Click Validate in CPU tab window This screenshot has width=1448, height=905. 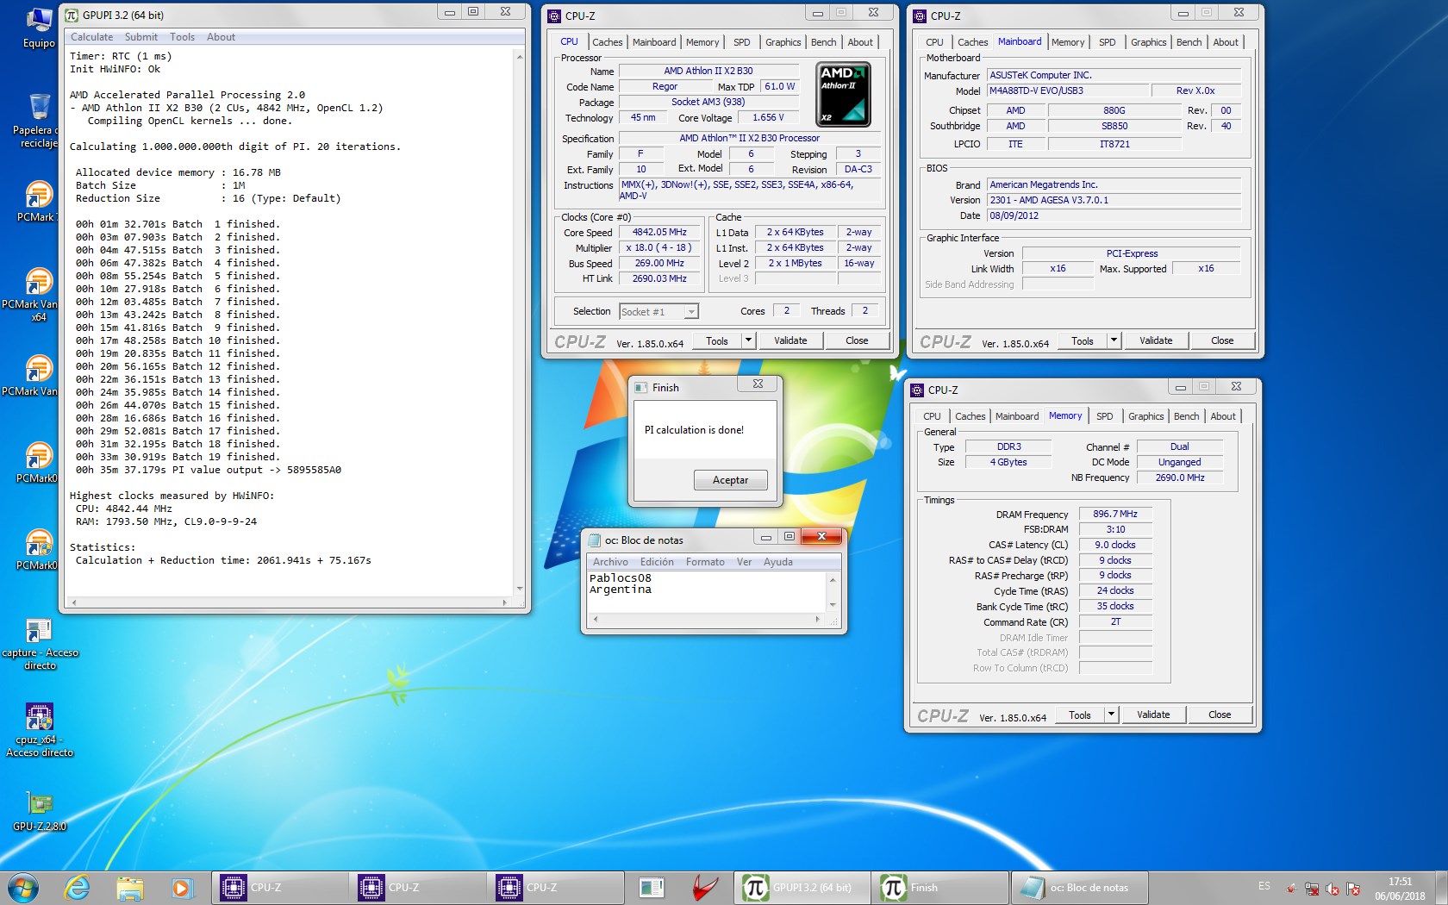point(790,340)
